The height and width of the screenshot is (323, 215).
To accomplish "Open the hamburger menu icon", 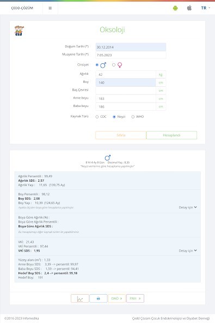I will [x=50, y=8].
